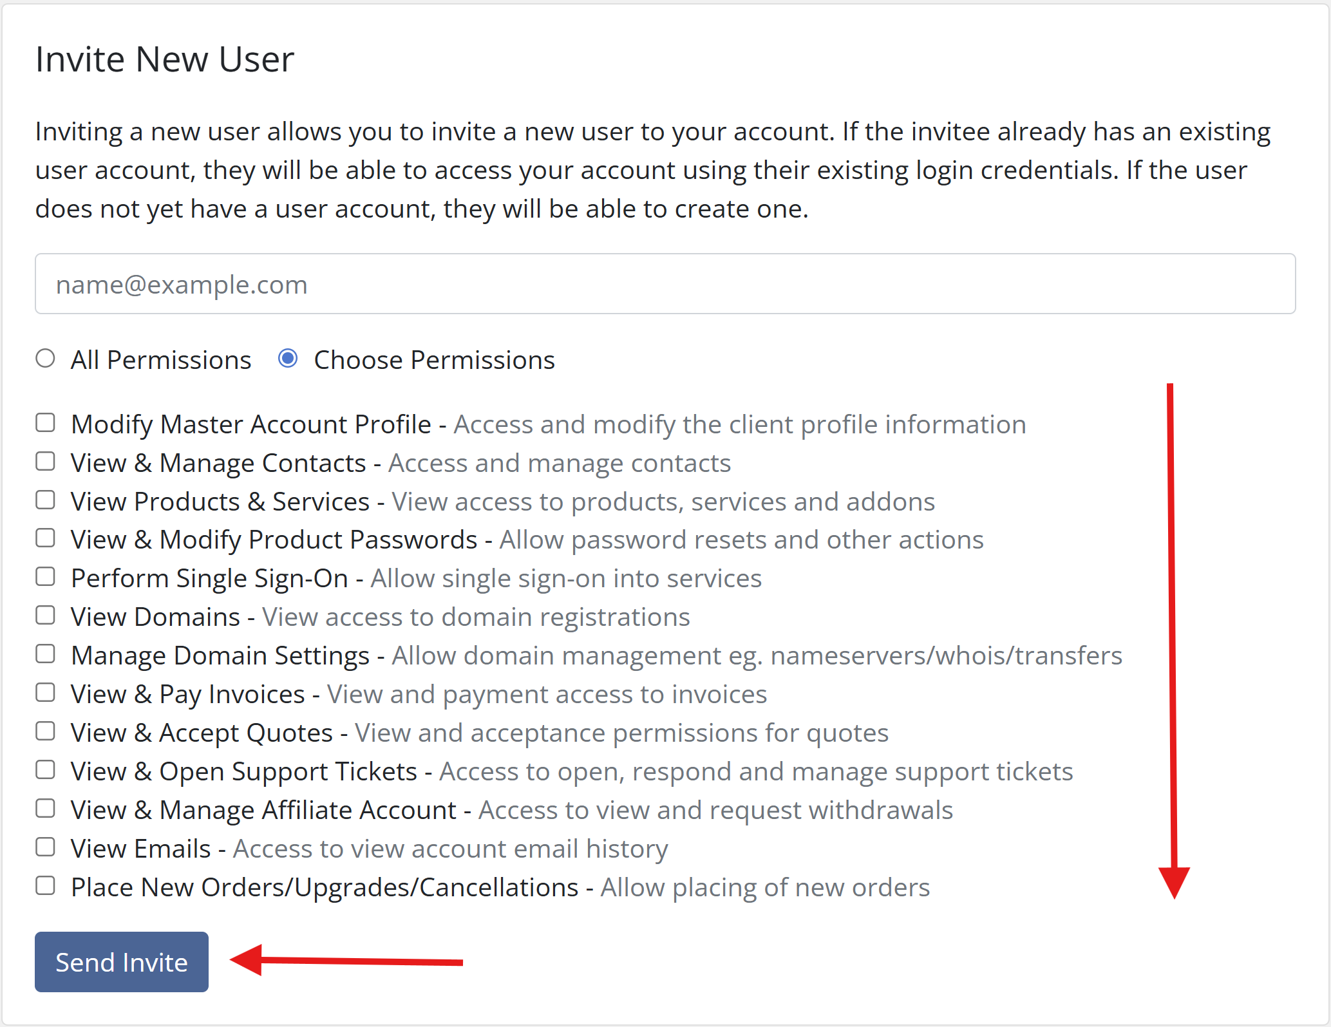
Task: Check the View Emails permission box
Action: [x=45, y=847]
